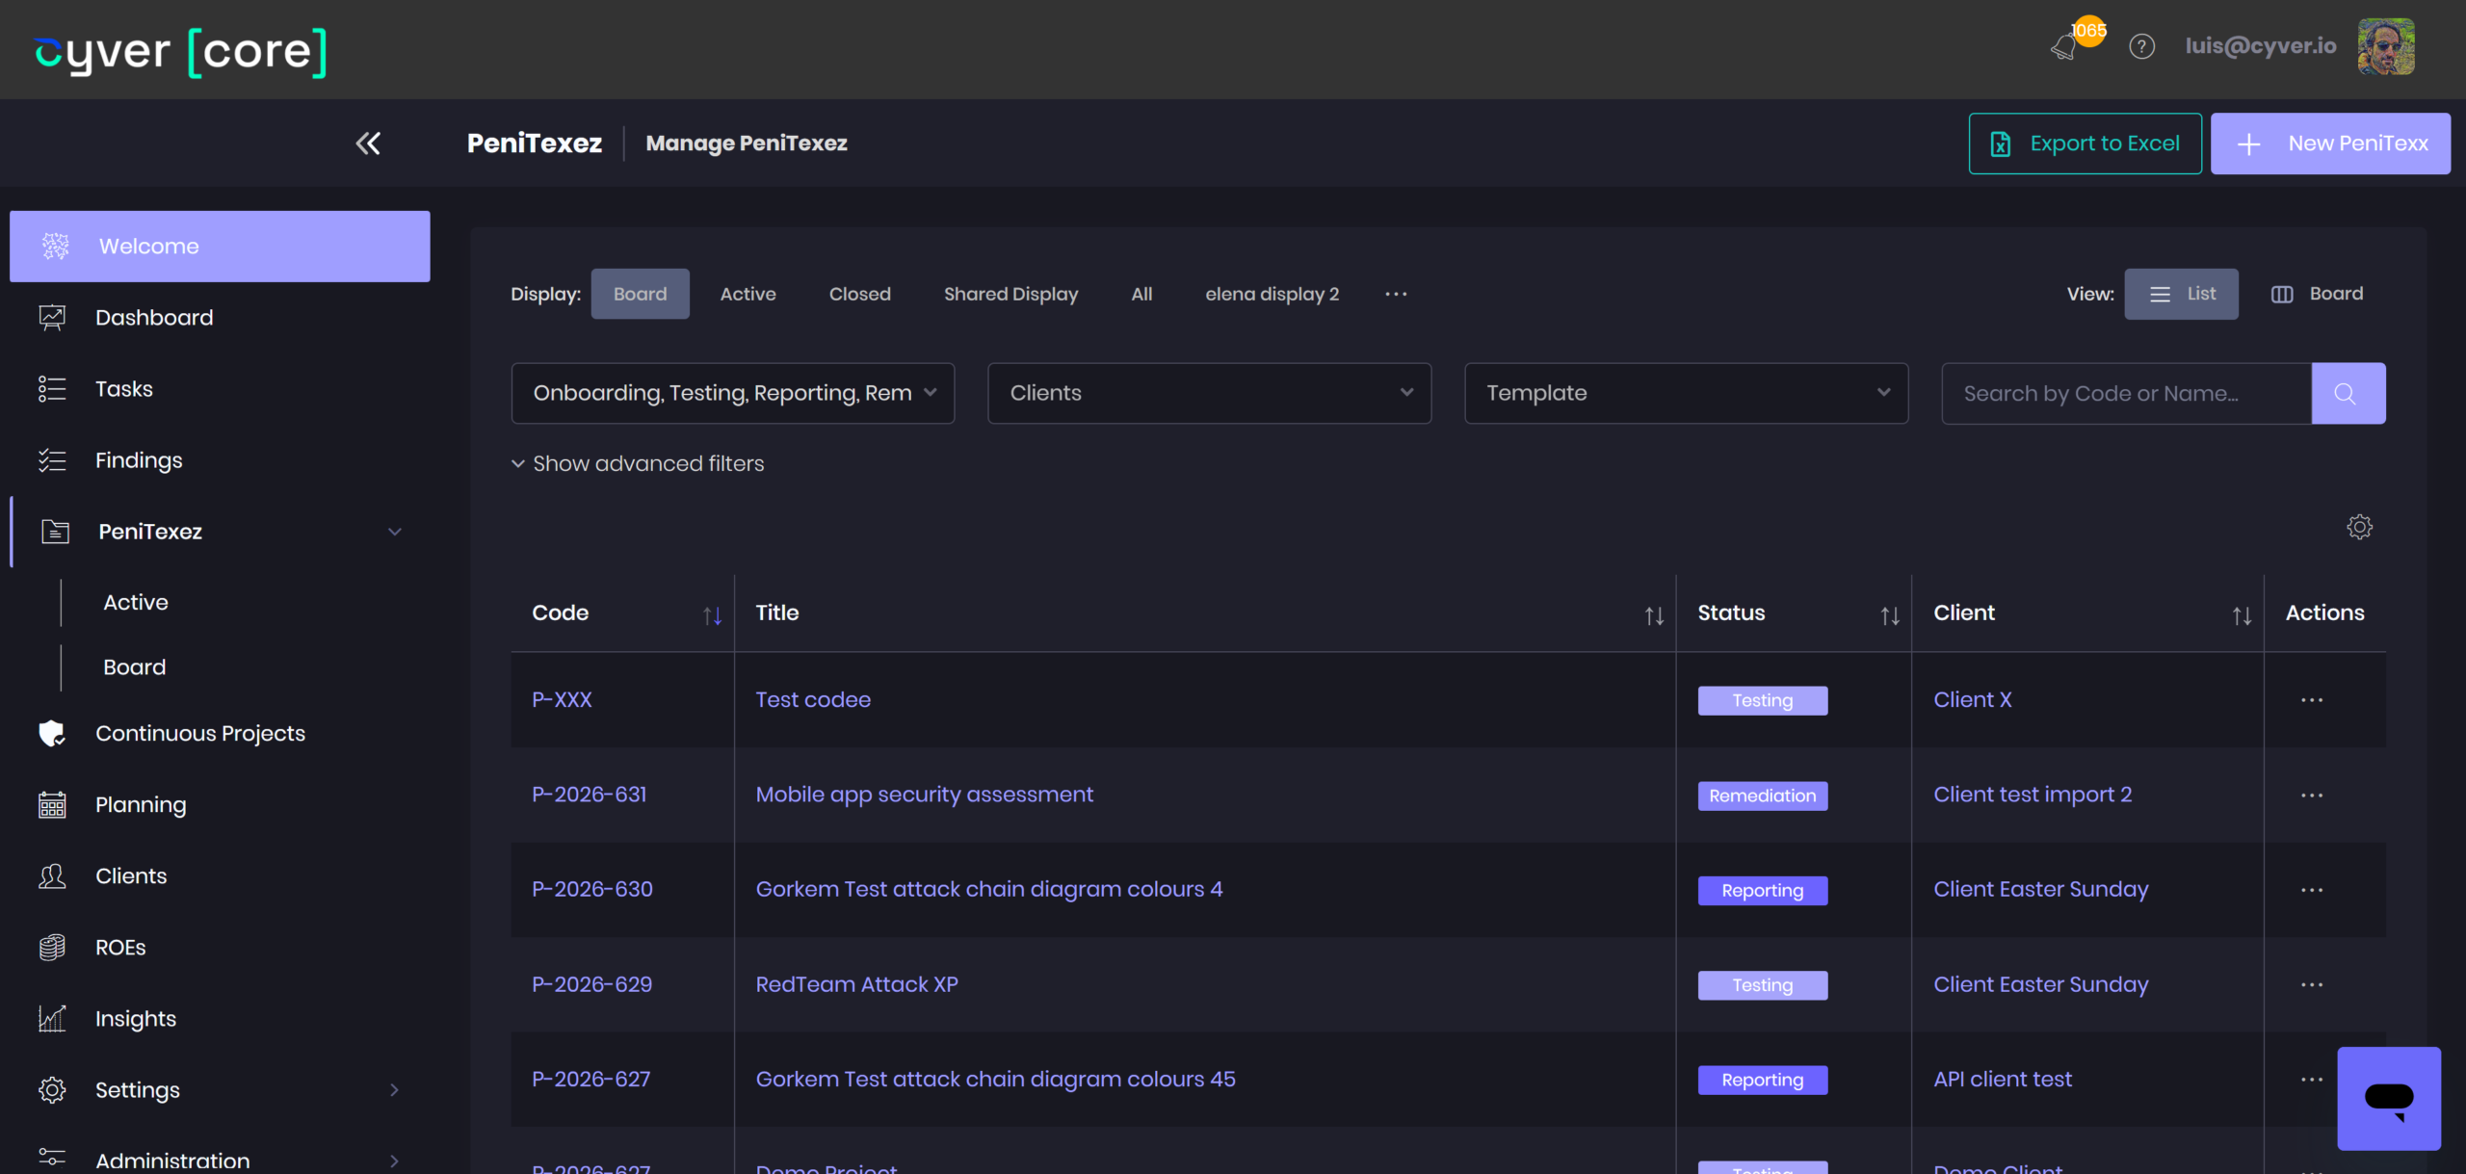
Task: Select the All display tab
Action: click(1141, 294)
